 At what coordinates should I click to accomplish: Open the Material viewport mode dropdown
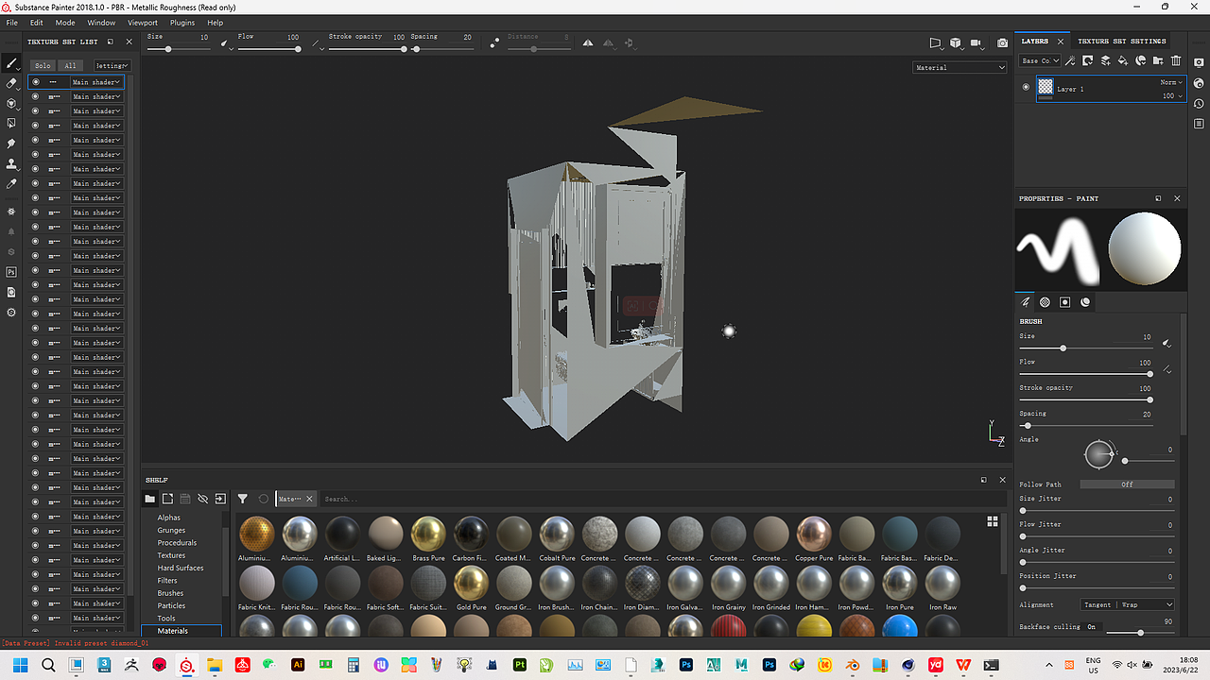(x=959, y=68)
